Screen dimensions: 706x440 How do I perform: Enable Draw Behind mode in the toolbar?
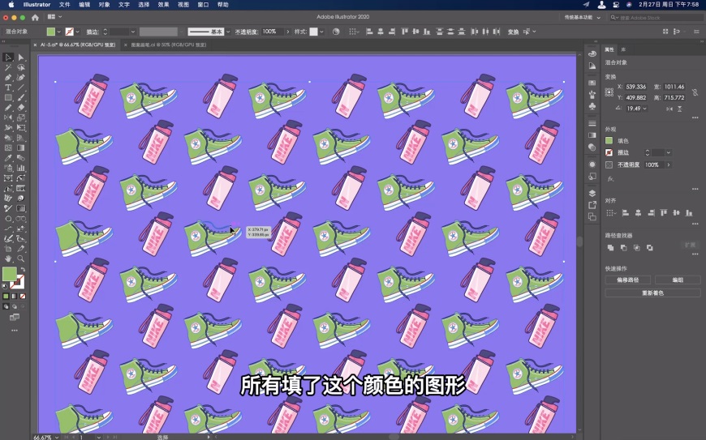[x=15, y=306]
